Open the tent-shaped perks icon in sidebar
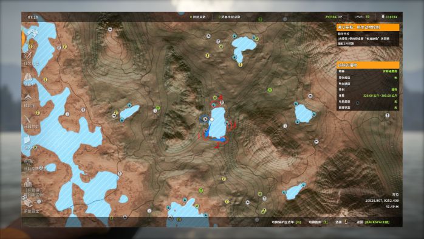This screenshot has height=239, width=424. click(x=28, y=97)
